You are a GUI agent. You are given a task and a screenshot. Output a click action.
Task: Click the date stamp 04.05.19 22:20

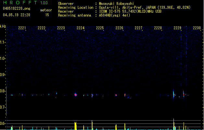(x=17, y=15)
